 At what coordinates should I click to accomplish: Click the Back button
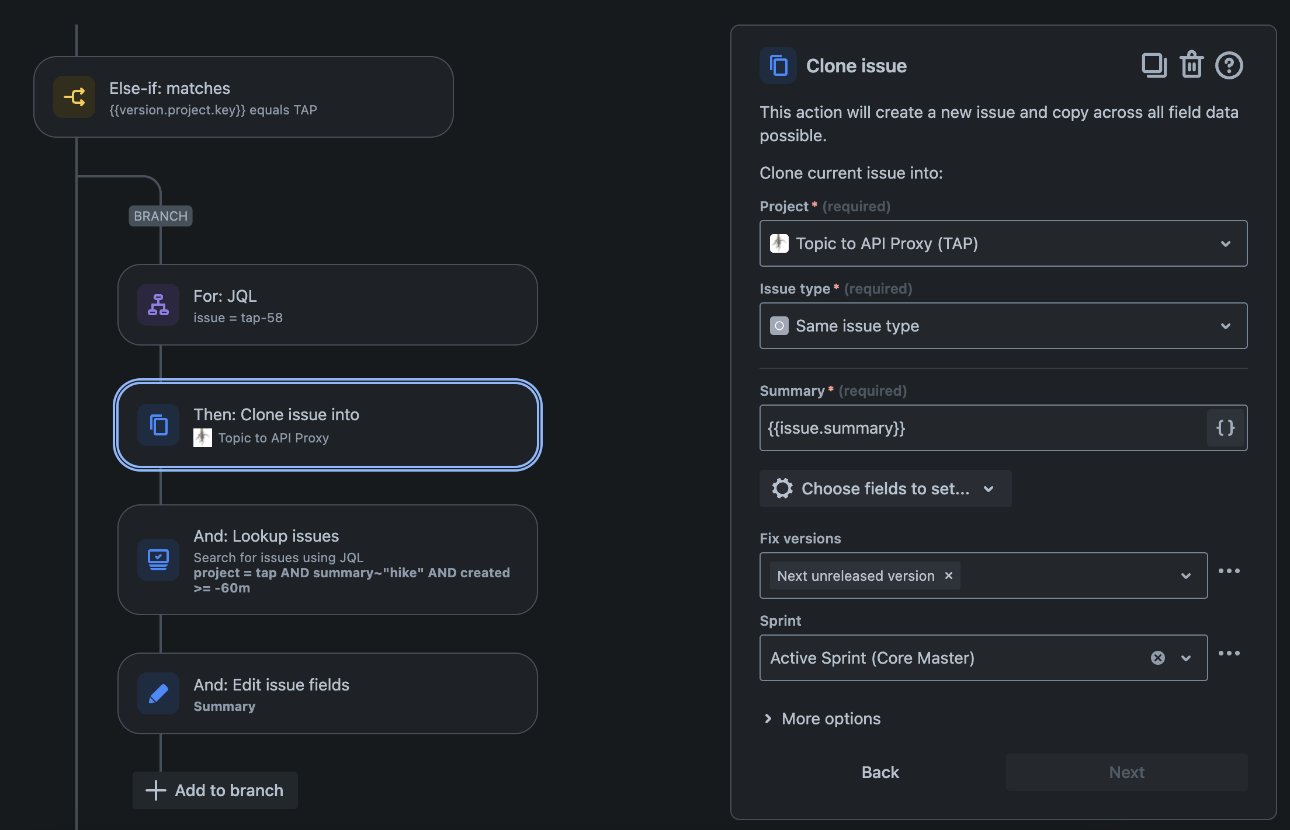880,772
